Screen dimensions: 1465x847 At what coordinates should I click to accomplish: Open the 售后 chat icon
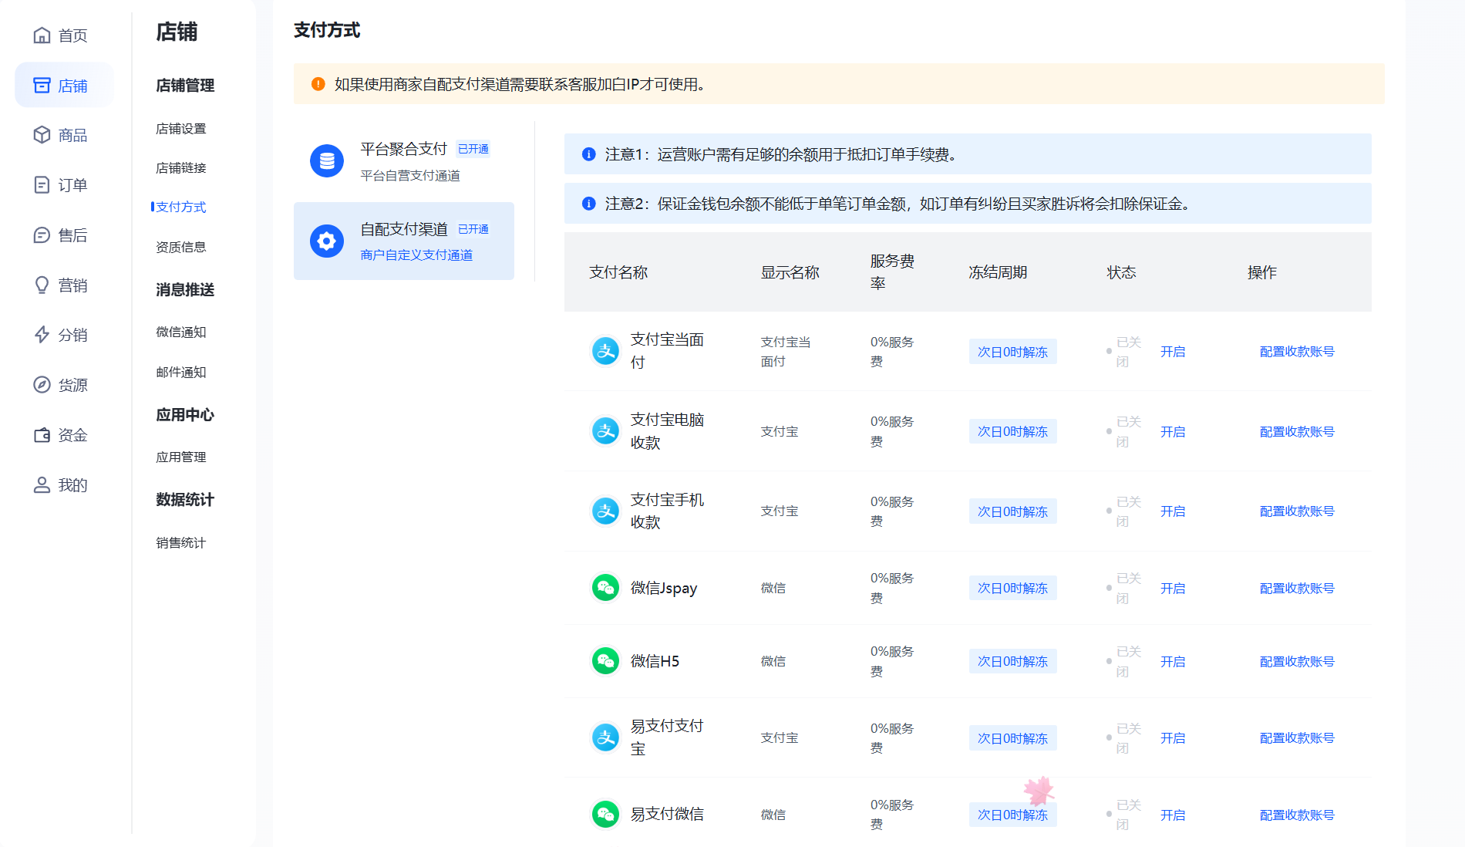click(42, 235)
